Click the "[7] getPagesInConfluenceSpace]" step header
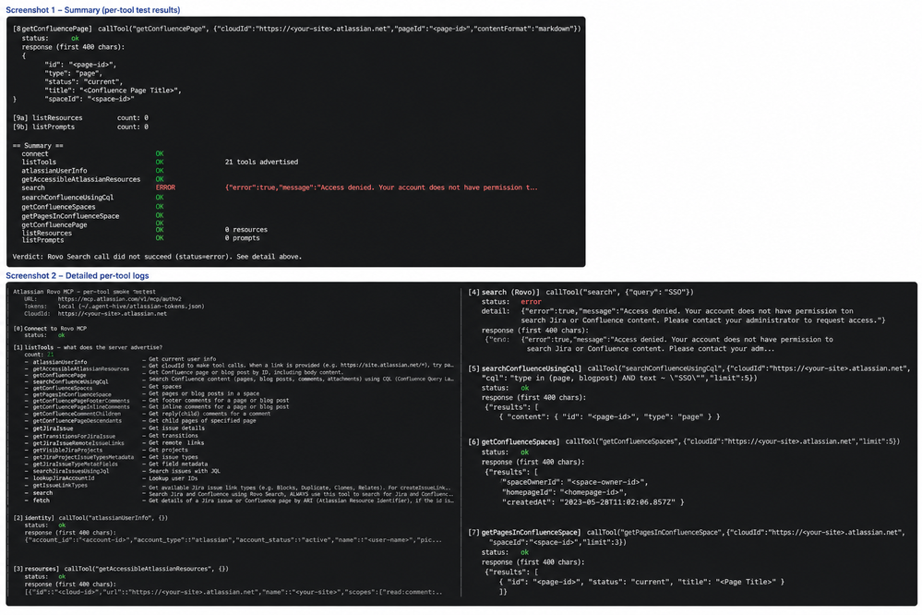922x615 pixels. click(x=524, y=532)
